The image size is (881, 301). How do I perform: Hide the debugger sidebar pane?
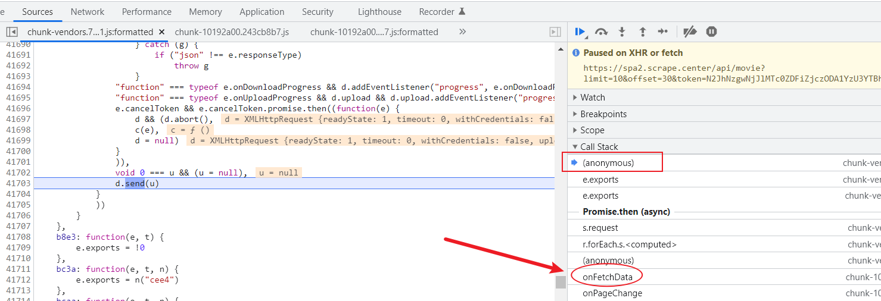point(555,32)
